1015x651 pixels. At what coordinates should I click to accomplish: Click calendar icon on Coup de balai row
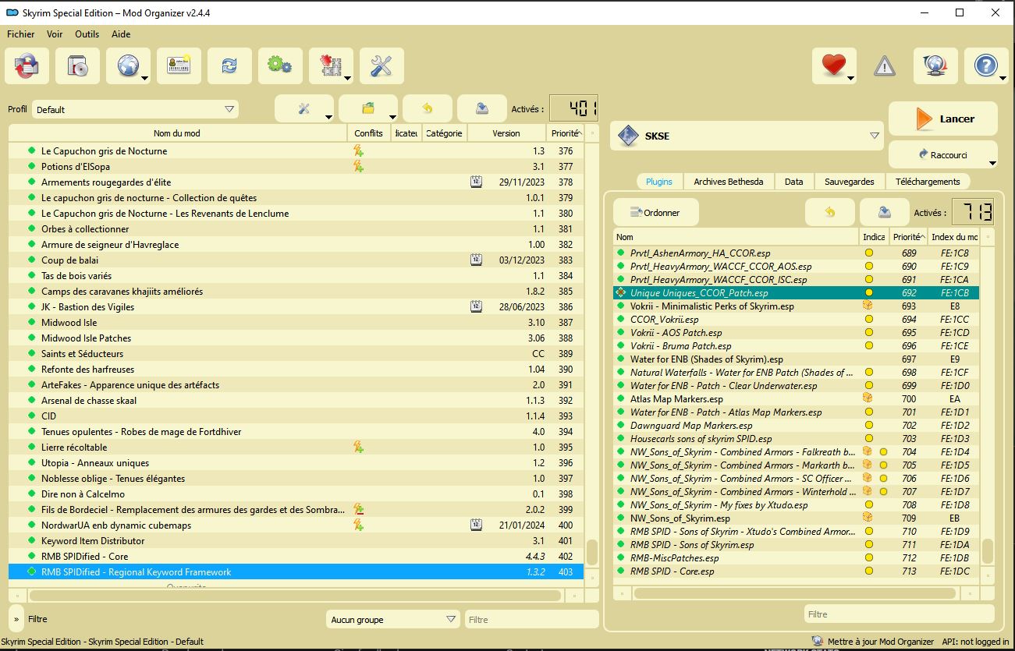tap(476, 260)
